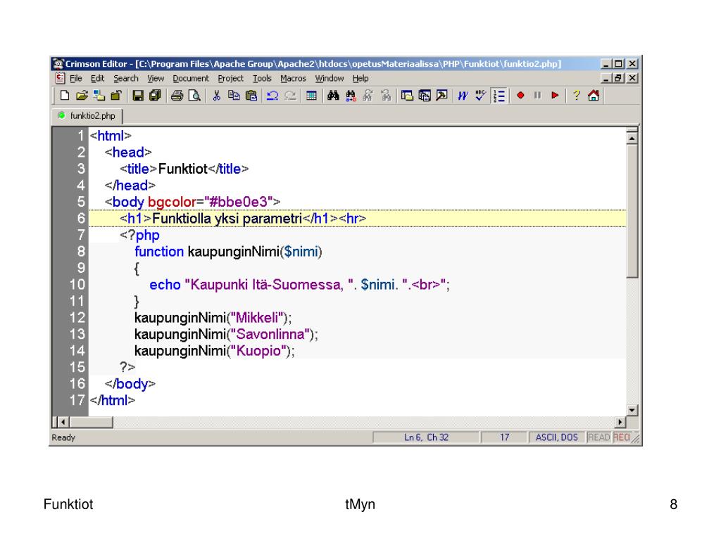721x540 pixels.
Task: Click the Open file folder icon
Action: [82, 96]
